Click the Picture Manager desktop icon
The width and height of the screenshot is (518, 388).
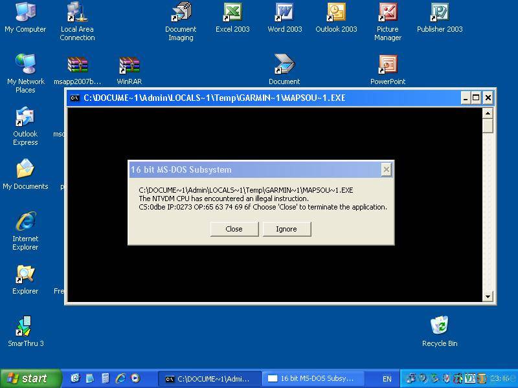(388, 21)
